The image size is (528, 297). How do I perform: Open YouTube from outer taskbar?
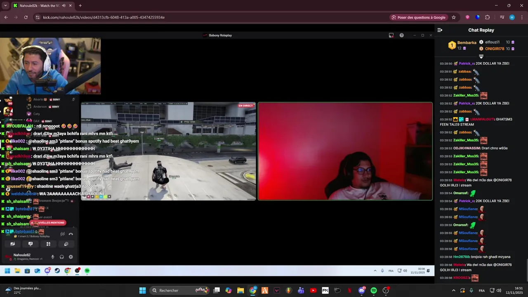click(x=313, y=290)
